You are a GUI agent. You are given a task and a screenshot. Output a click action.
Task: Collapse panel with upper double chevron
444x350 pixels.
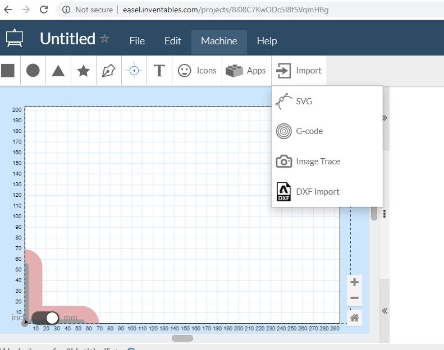(385, 118)
